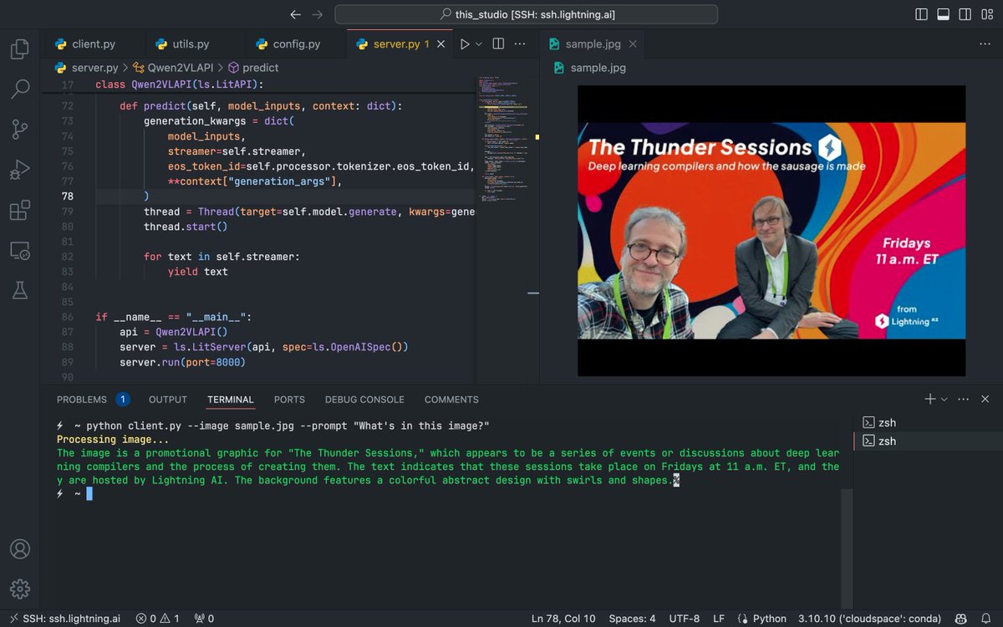
Task: Click 'server.run(port=8000)' code line
Action: (x=182, y=362)
